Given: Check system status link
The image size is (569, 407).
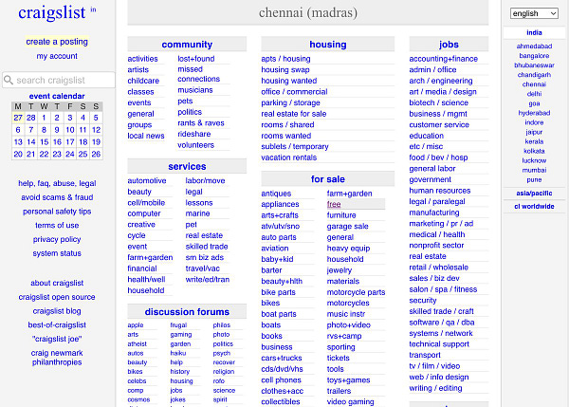Looking at the screenshot, I should 57,253.
